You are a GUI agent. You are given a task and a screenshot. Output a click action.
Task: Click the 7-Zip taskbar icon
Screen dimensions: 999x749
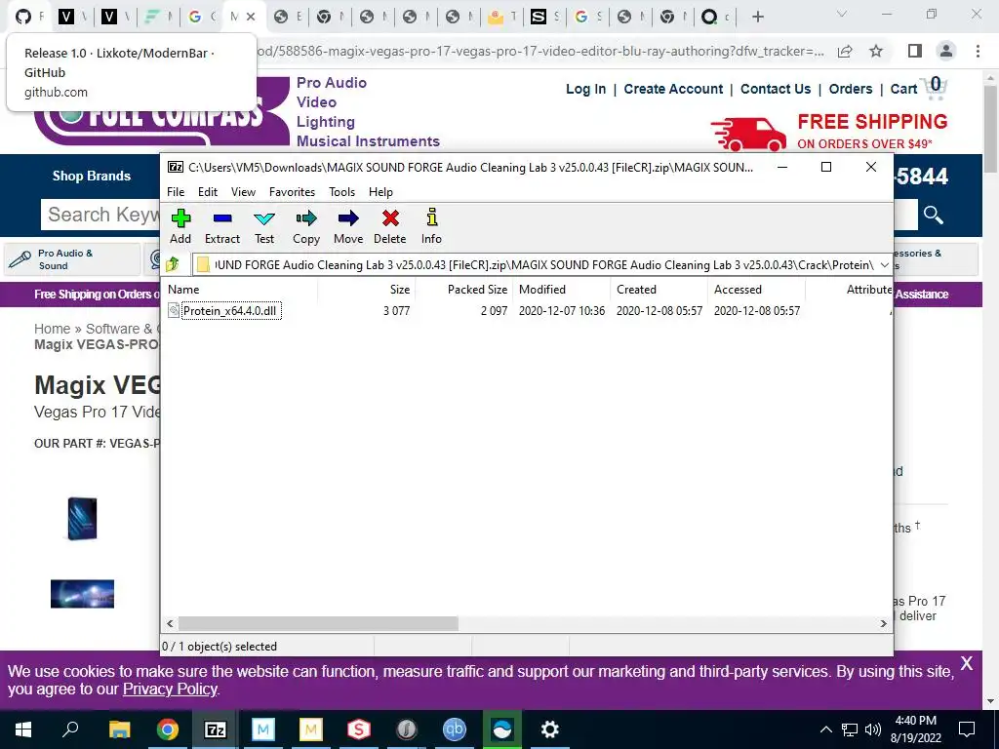216,729
